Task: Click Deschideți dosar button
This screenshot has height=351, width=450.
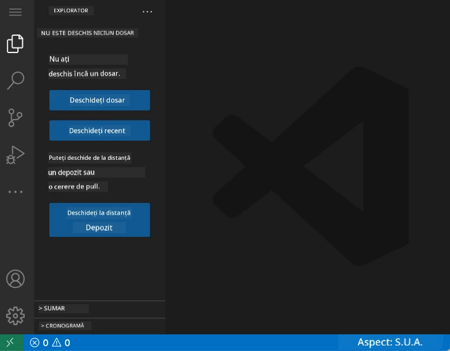Action: tap(99, 100)
